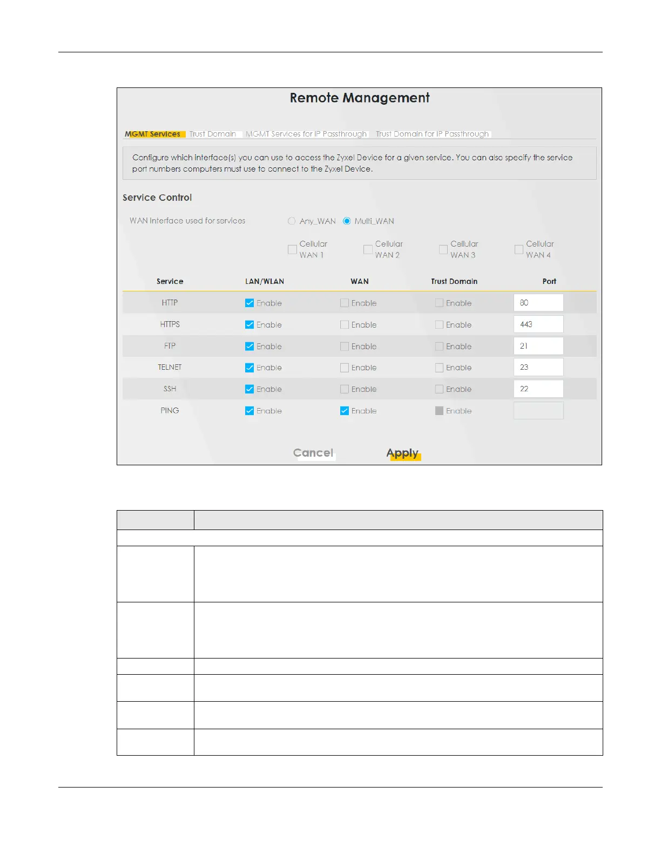Edit the TELNET port field showing 23

coord(538,367)
